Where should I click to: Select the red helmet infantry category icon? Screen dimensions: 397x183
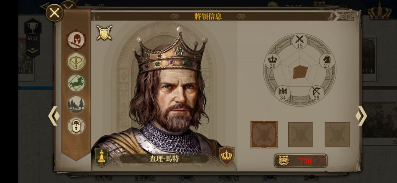click(76, 39)
